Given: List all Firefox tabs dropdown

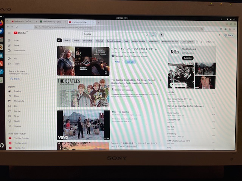Looking at the screenshot, I should 217,24.
